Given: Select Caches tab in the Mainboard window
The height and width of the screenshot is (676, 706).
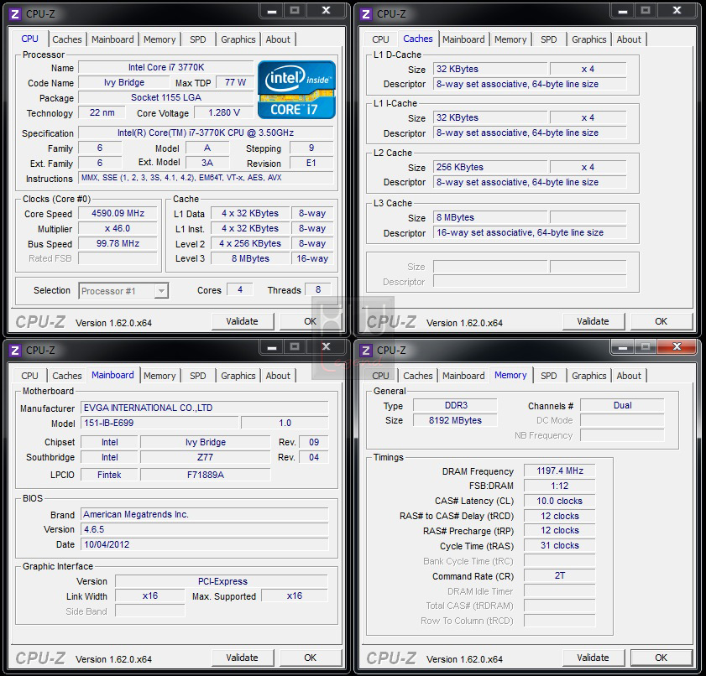Looking at the screenshot, I should [x=67, y=376].
